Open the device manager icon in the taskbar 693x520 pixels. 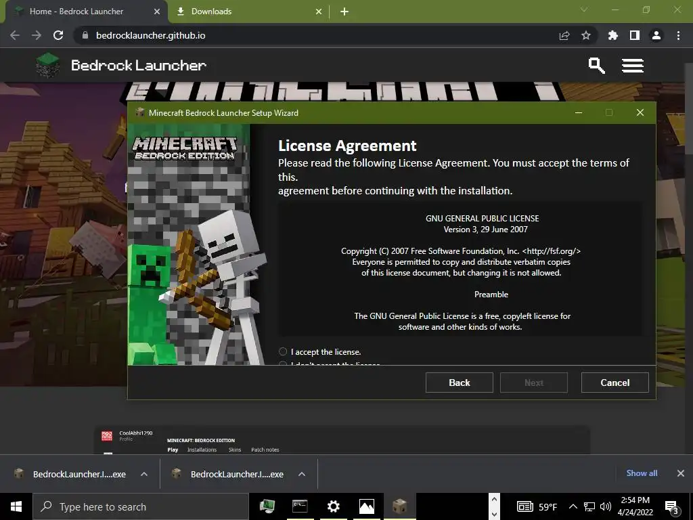[x=267, y=506]
